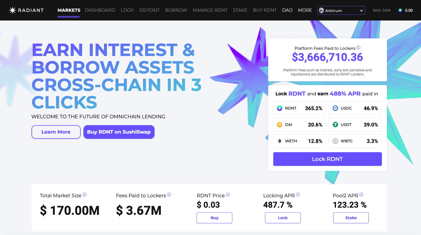421x235 pixels.
Task: Click the wallet address 0xc5...7cEA
Action: point(382,10)
